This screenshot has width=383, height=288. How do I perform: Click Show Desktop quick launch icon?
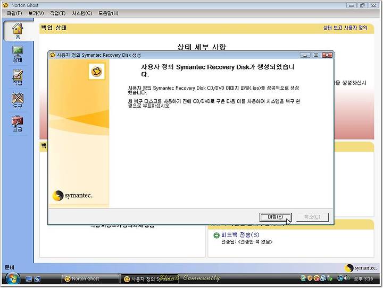coord(29,279)
